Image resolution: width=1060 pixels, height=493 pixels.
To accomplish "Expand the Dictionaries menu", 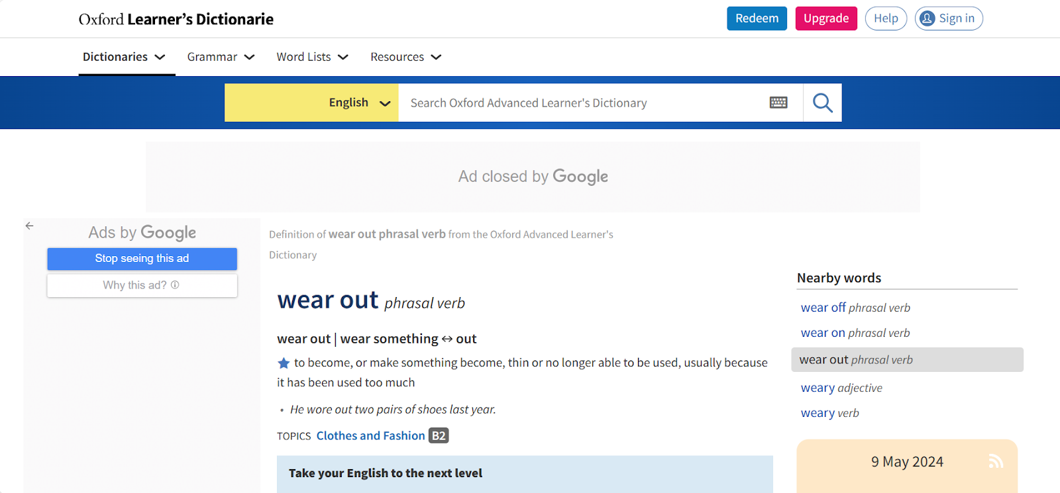I will point(124,57).
